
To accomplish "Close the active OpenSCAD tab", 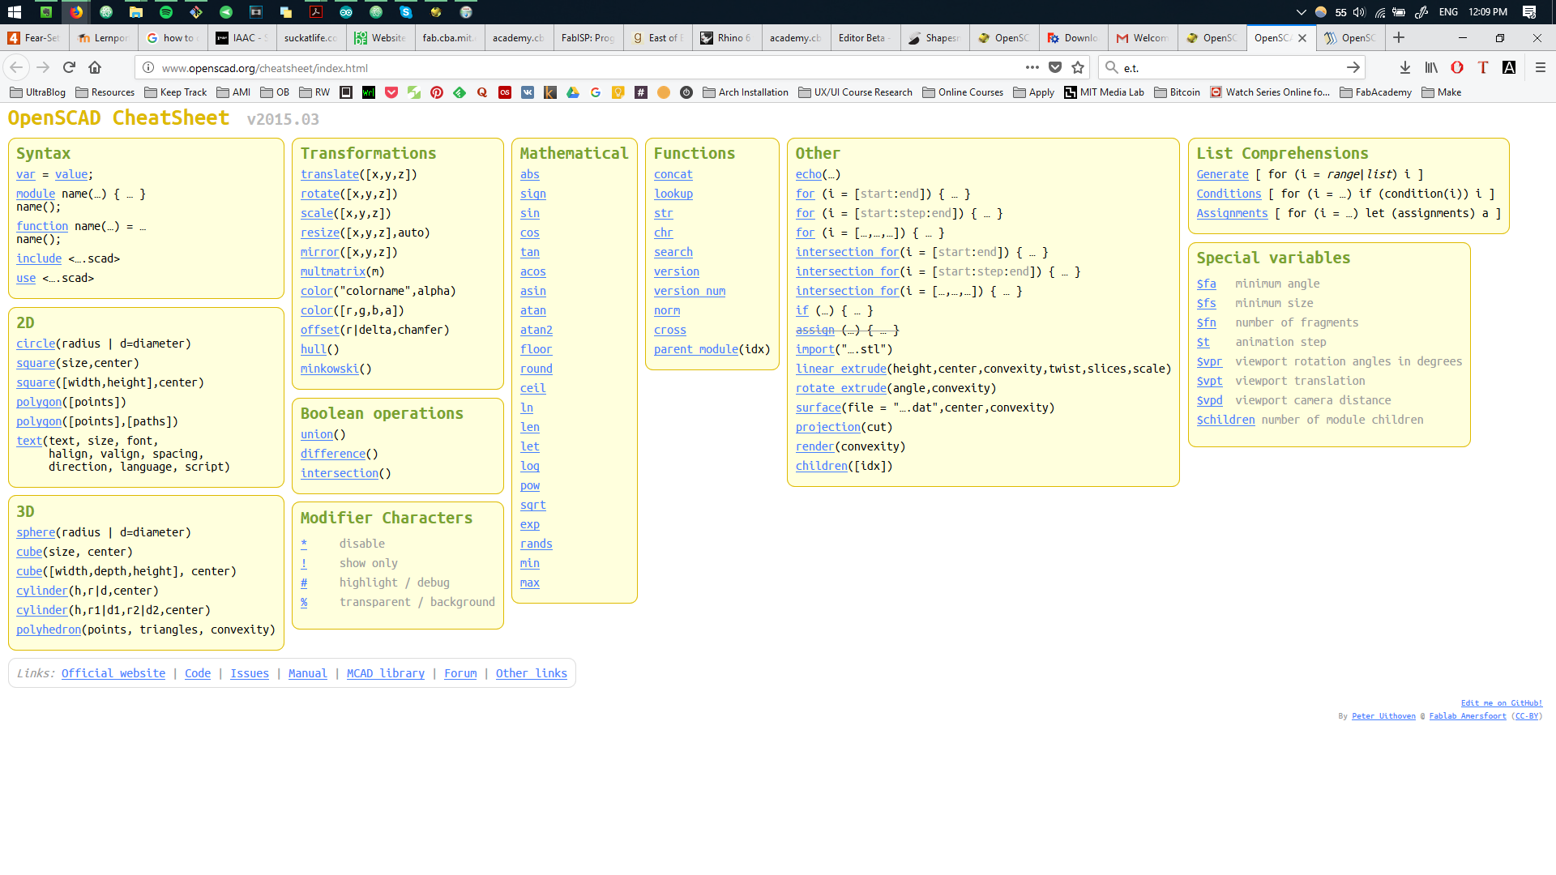I will [x=1302, y=38].
